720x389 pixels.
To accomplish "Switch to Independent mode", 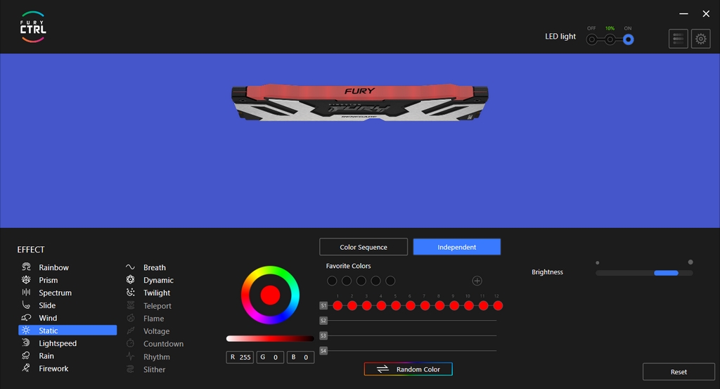I will (457, 247).
